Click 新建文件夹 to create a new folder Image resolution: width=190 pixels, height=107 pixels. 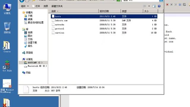point(57,6)
